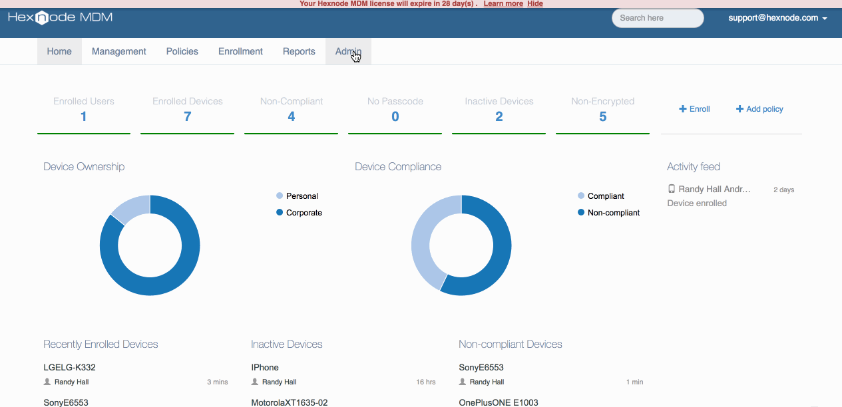Open the Randy Hall Andr... activity entry
The image size is (842, 407).
click(714, 189)
